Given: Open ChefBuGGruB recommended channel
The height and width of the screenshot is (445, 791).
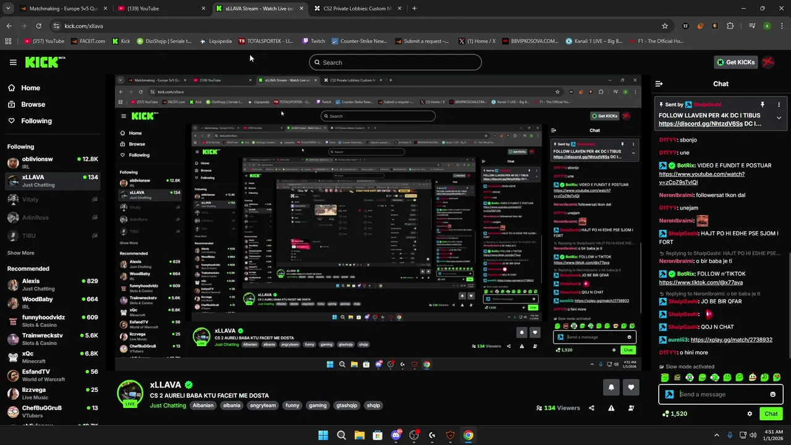Looking at the screenshot, I should coord(53,411).
